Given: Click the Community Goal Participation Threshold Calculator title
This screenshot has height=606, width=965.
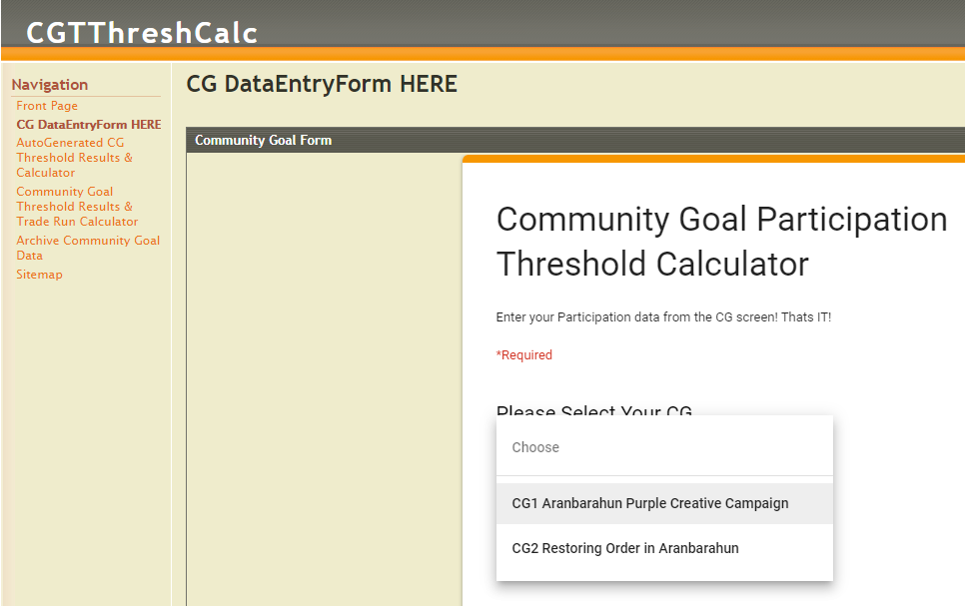Looking at the screenshot, I should (722, 242).
